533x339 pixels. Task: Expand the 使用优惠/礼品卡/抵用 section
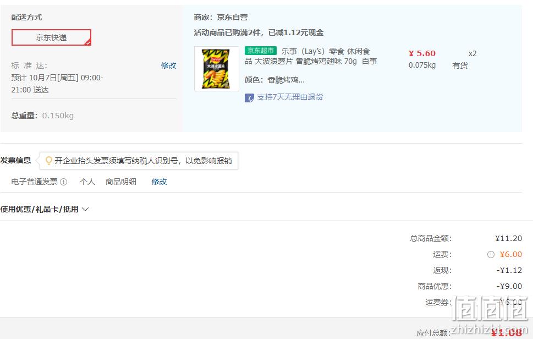44,210
